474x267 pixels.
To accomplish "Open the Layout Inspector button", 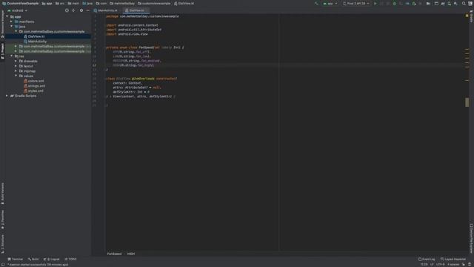I will tap(453, 259).
